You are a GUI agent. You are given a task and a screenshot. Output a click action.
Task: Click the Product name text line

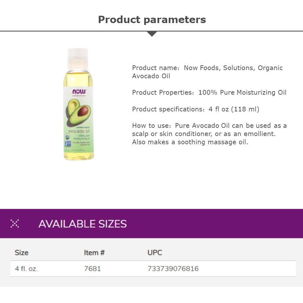tap(207, 72)
